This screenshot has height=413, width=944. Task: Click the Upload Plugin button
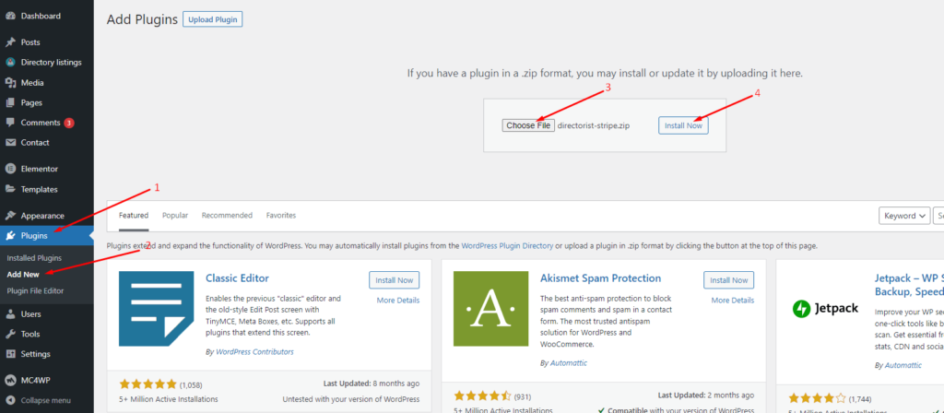[213, 19]
